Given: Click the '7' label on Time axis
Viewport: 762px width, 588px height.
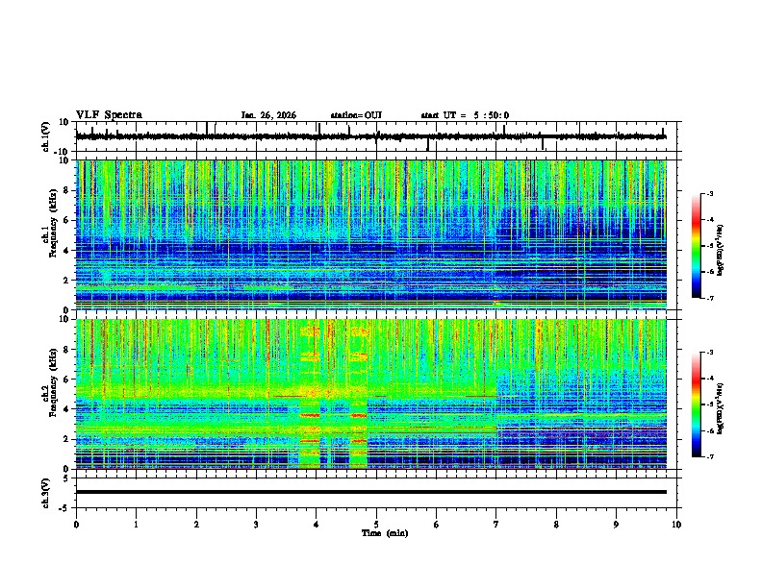Looking at the screenshot, I should click(496, 525).
